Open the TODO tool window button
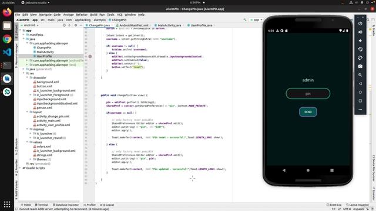The image size is (376, 211). (26, 205)
